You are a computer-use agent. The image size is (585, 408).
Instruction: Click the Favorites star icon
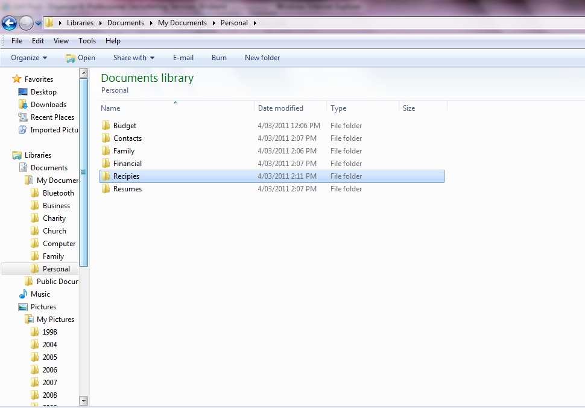[17, 79]
